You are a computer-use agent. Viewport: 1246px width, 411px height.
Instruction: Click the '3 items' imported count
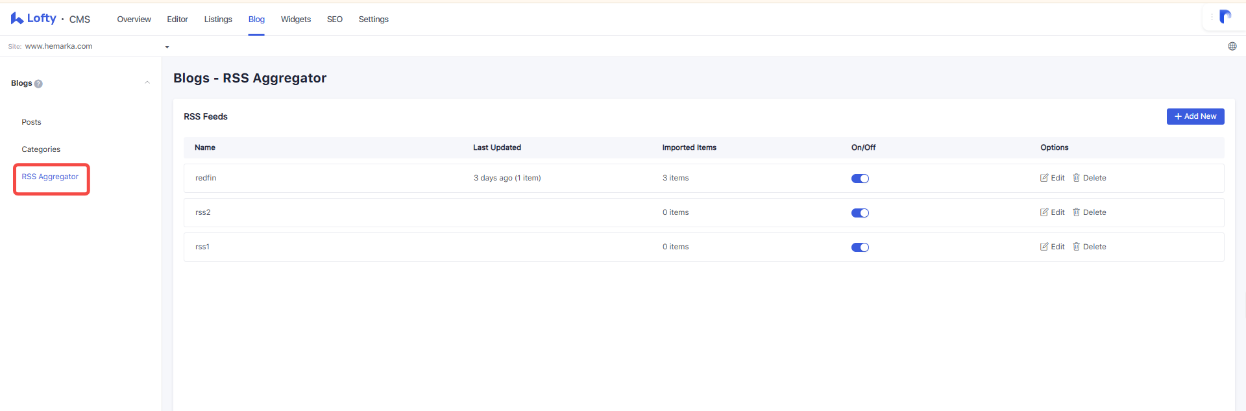pos(676,178)
